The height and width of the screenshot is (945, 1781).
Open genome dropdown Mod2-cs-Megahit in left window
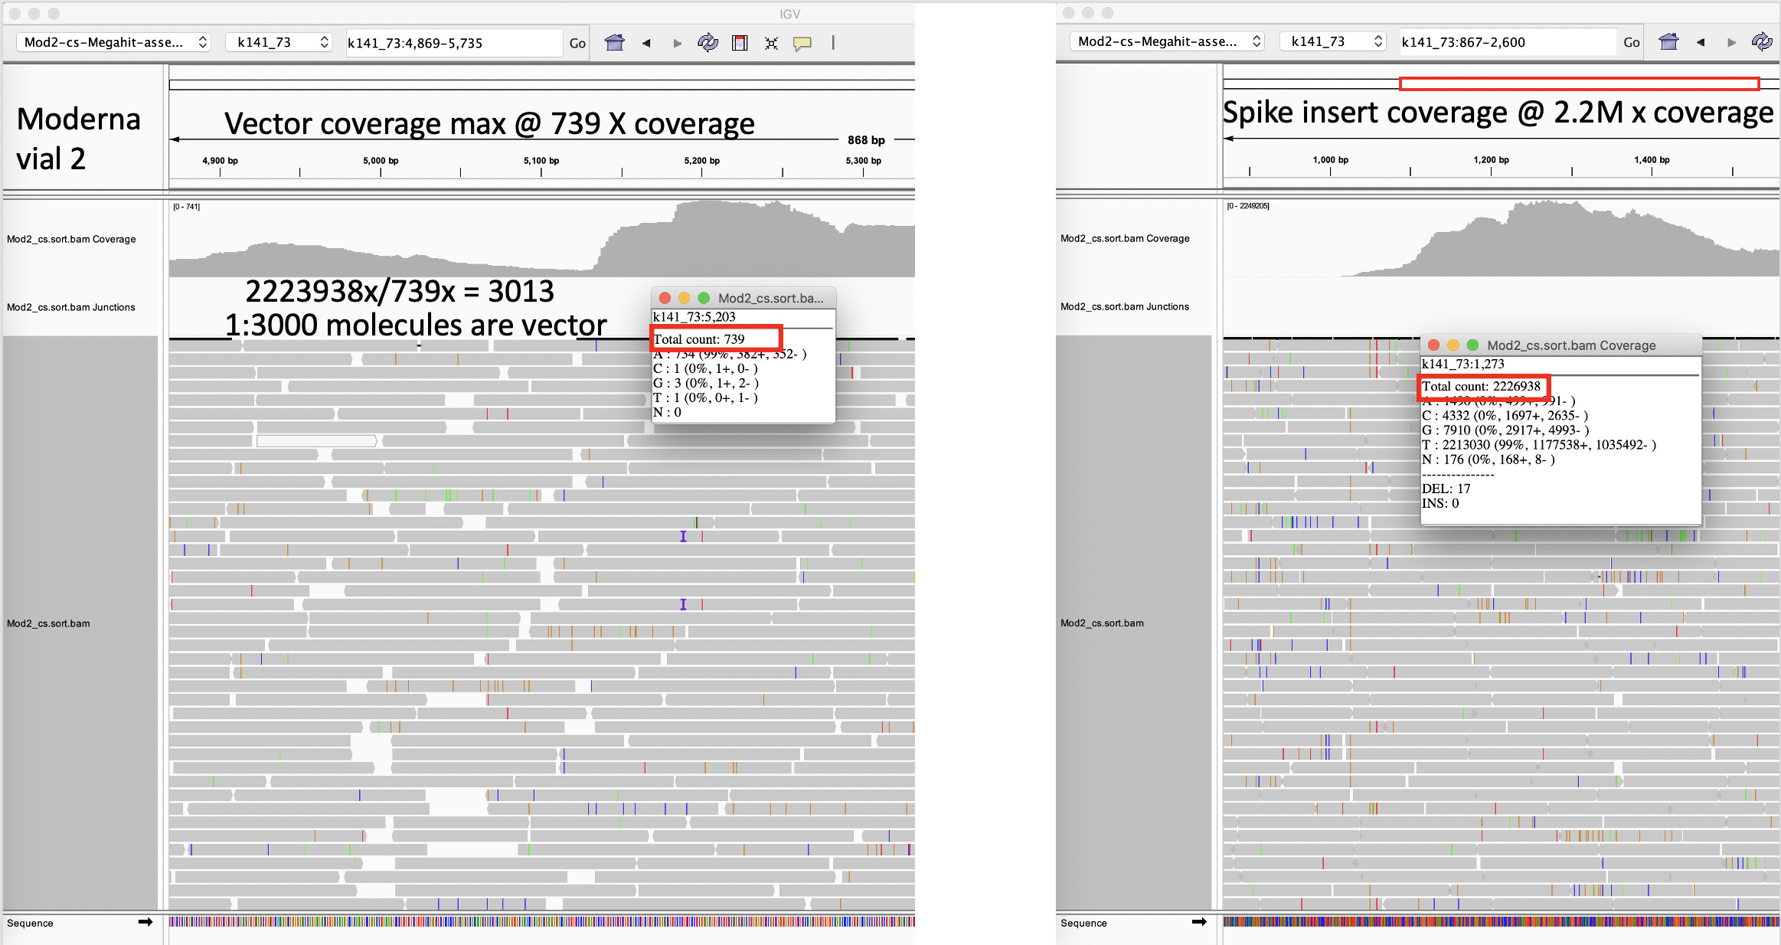pyautogui.click(x=115, y=42)
